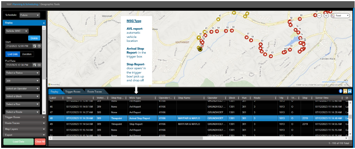355x149 pixels.
Task: Click the blue save icon above grid
Action: 350,91
